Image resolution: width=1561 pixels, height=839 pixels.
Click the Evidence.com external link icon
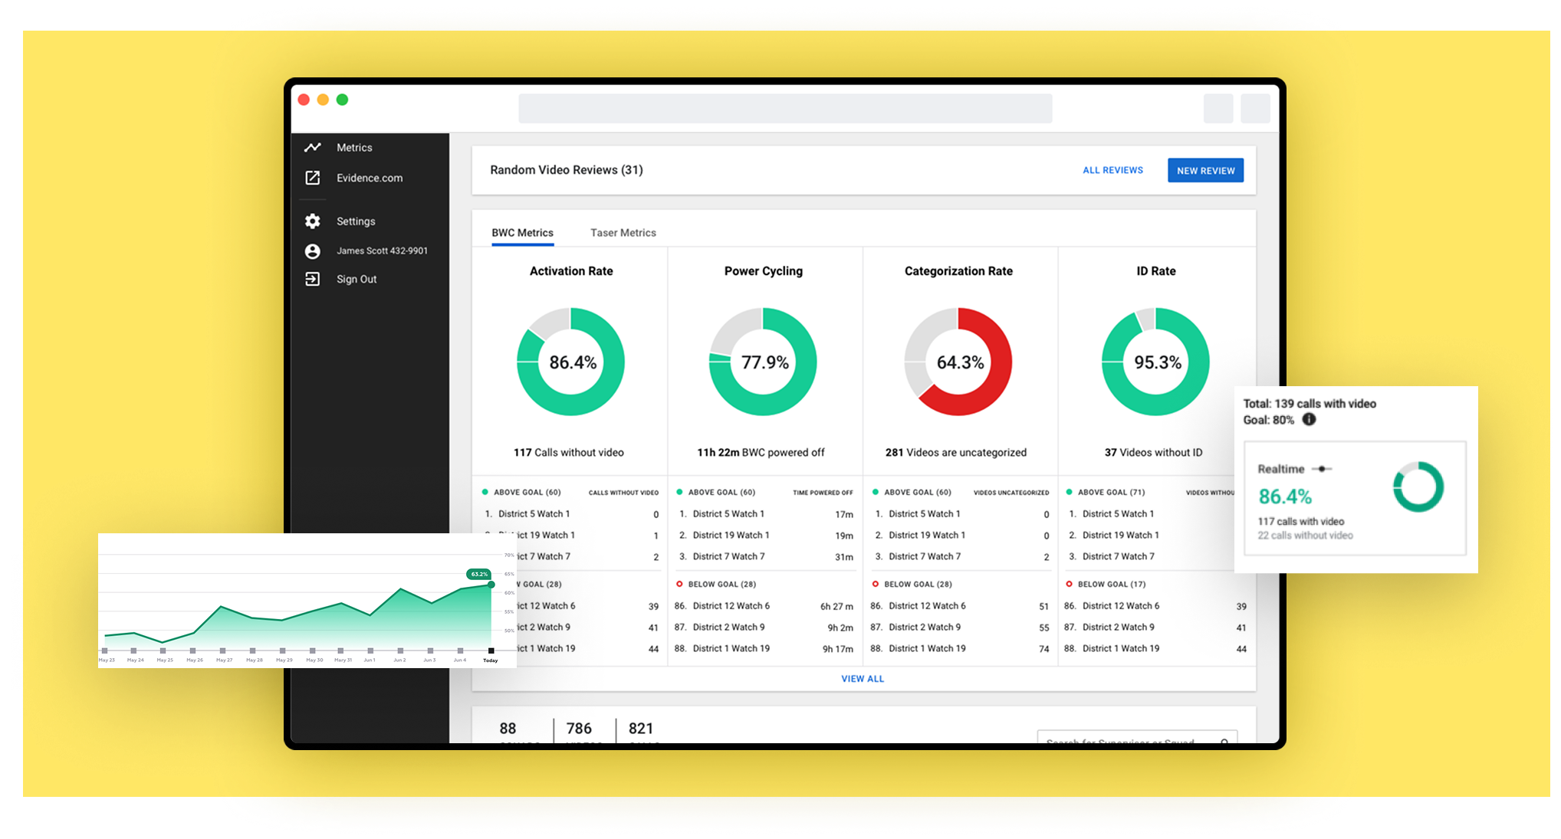pos(312,178)
